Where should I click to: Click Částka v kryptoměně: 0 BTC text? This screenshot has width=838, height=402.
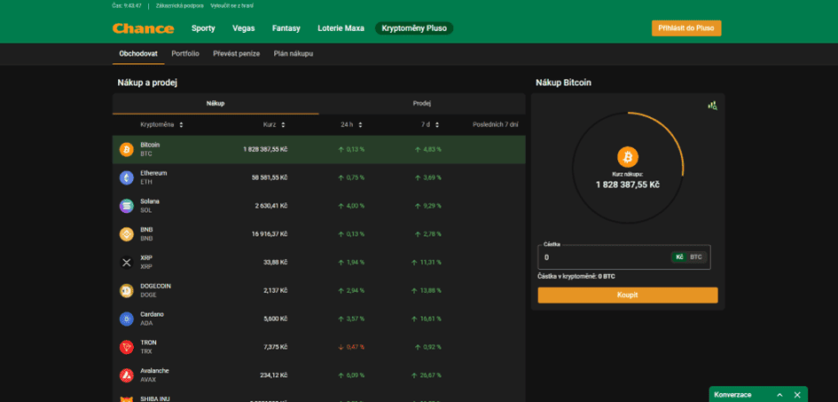point(576,277)
